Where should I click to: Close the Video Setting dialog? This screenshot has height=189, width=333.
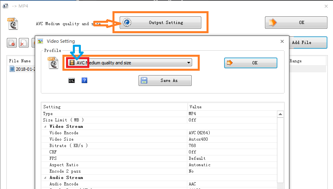point(282,41)
